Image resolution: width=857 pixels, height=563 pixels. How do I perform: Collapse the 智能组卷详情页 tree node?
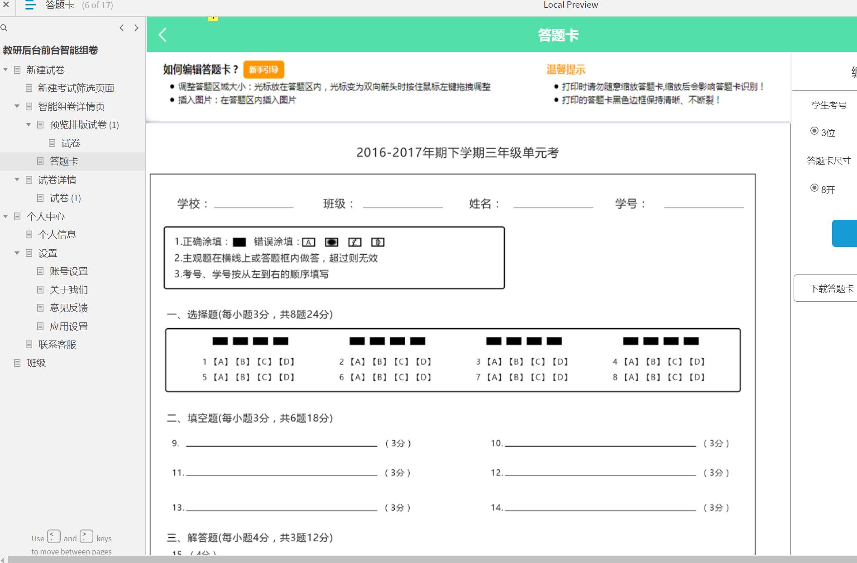click(17, 106)
